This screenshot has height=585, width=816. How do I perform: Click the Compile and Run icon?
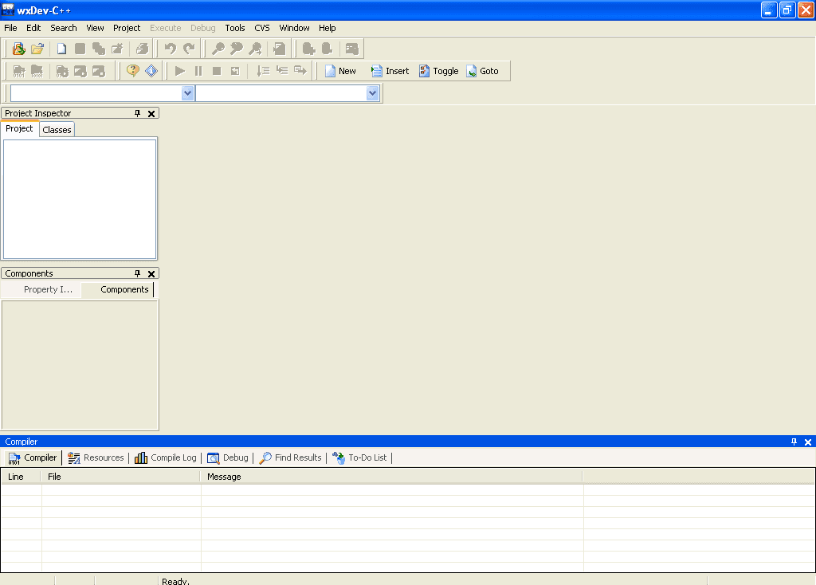(62, 71)
